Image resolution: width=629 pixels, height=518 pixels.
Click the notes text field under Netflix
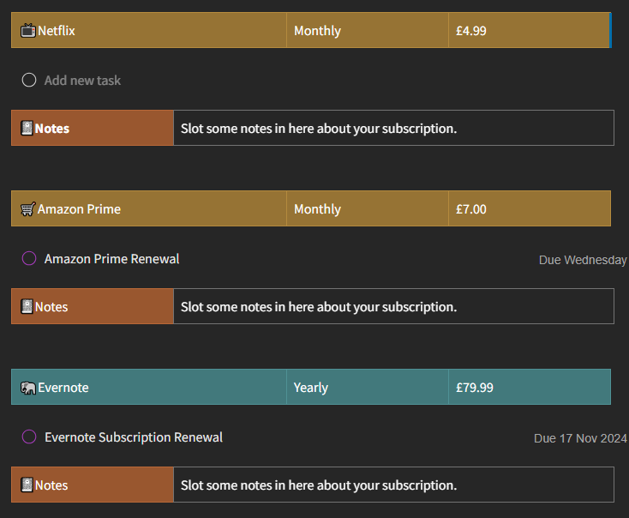coord(392,129)
